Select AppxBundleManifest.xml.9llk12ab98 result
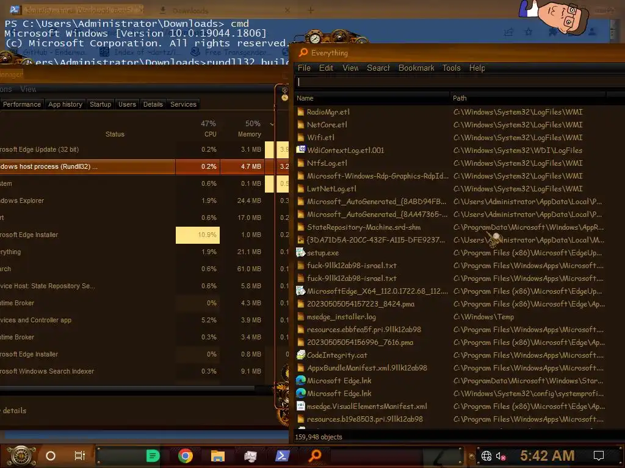625x468 pixels. pos(367,368)
